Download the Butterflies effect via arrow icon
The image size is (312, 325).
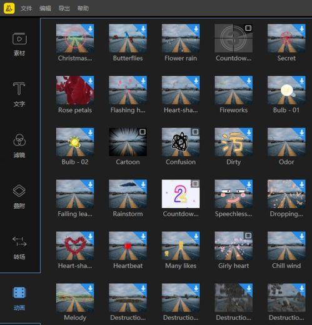click(x=143, y=28)
